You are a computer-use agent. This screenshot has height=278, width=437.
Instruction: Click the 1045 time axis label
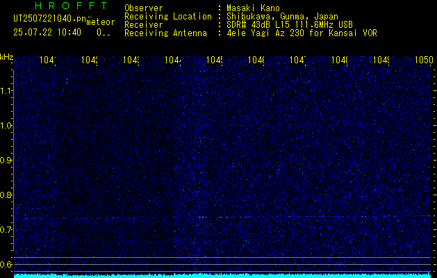(x=215, y=60)
